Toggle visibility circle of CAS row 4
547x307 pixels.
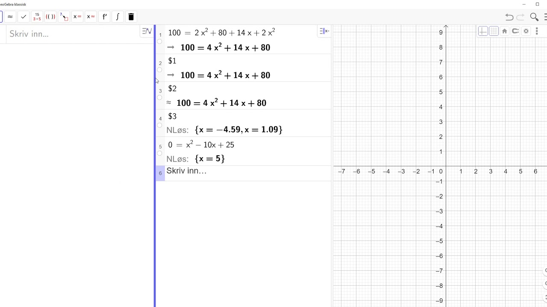(x=159, y=125)
